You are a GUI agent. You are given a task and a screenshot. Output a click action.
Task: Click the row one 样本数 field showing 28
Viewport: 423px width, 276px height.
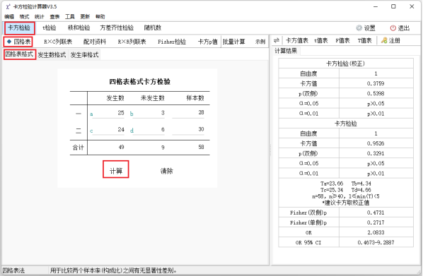click(188, 113)
